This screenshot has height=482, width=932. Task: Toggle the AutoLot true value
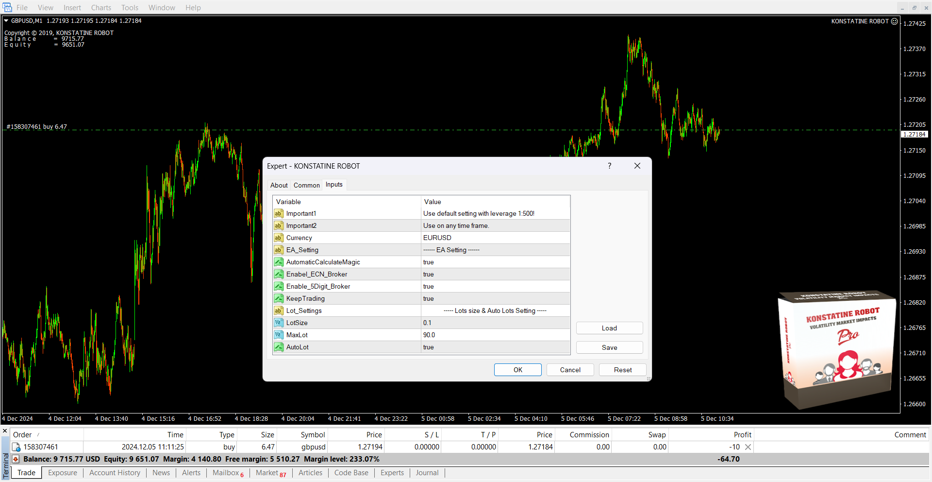pos(495,347)
